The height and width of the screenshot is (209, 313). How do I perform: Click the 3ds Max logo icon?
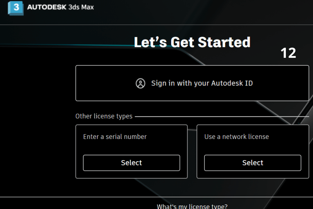pyautogui.click(x=15, y=8)
